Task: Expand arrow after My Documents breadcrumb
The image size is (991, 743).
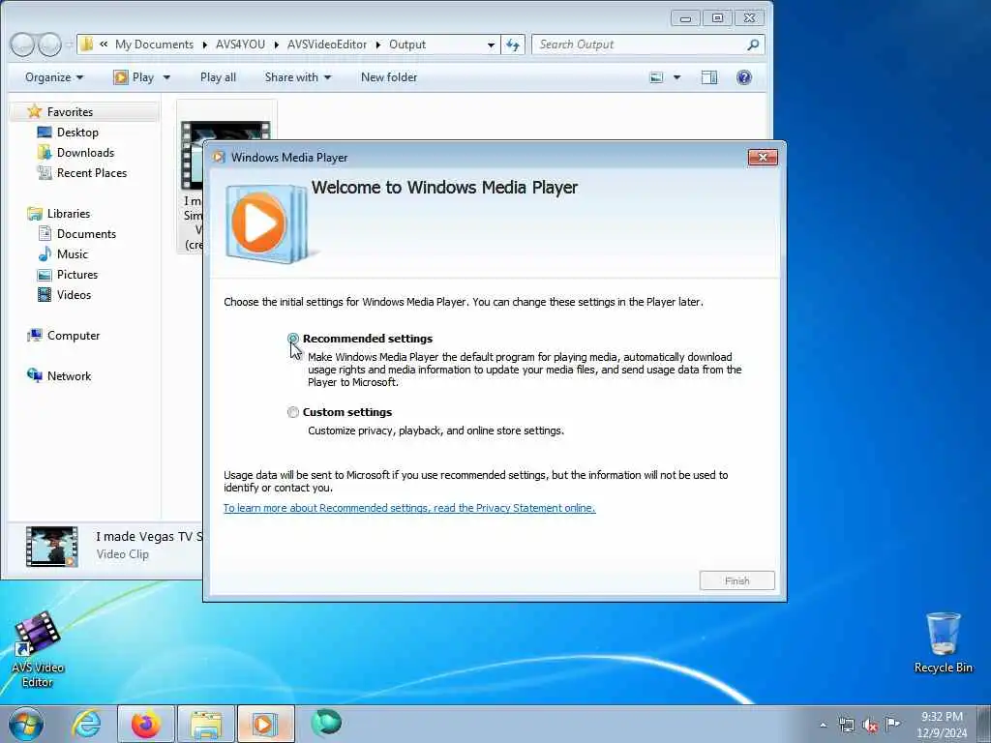Action: click(x=205, y=45)
